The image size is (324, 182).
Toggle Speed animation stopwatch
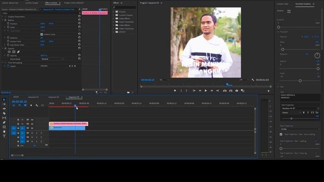(8, 66)
